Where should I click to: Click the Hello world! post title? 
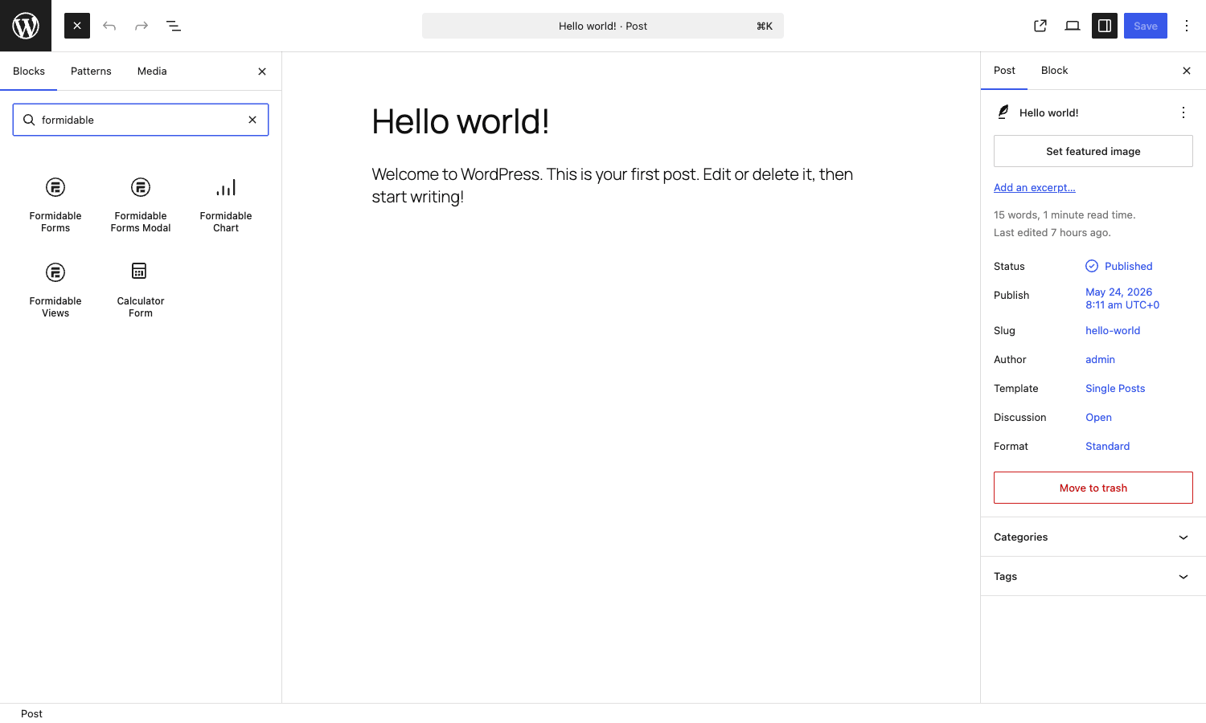(461, 121)
